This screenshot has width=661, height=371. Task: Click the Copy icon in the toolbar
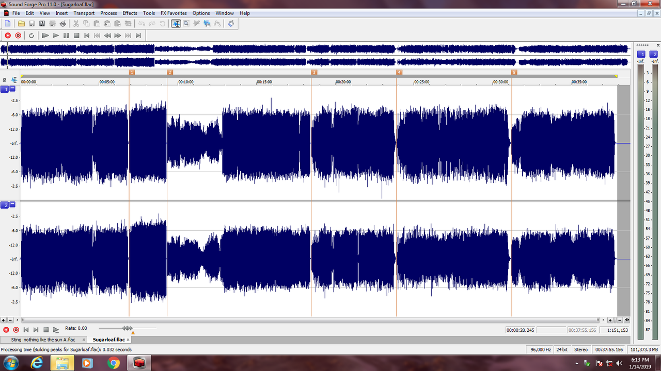pyautogui.click(x=86, y=23)
